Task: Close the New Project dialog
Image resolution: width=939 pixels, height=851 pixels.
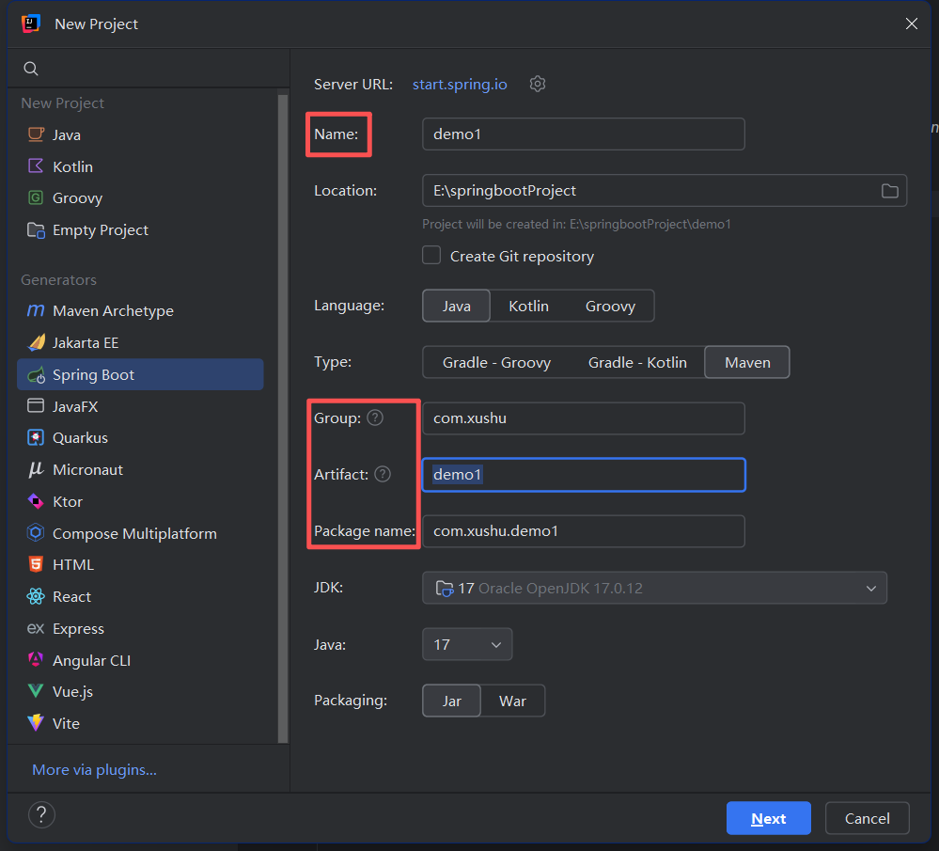Action: coord(912,24)
